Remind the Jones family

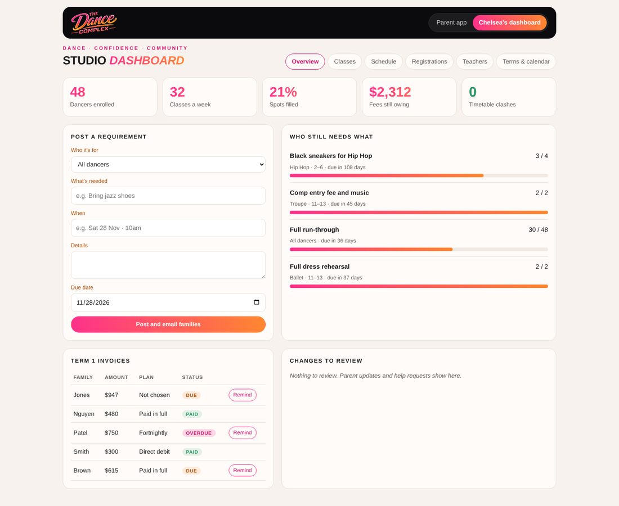click(243, 395)
